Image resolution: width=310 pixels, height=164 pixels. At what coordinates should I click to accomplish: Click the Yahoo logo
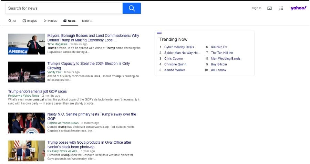pyautogui.click(x=298, y=8)
